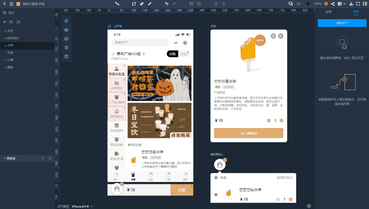Empty the recycle bin with trash icon

coord(50,158)
